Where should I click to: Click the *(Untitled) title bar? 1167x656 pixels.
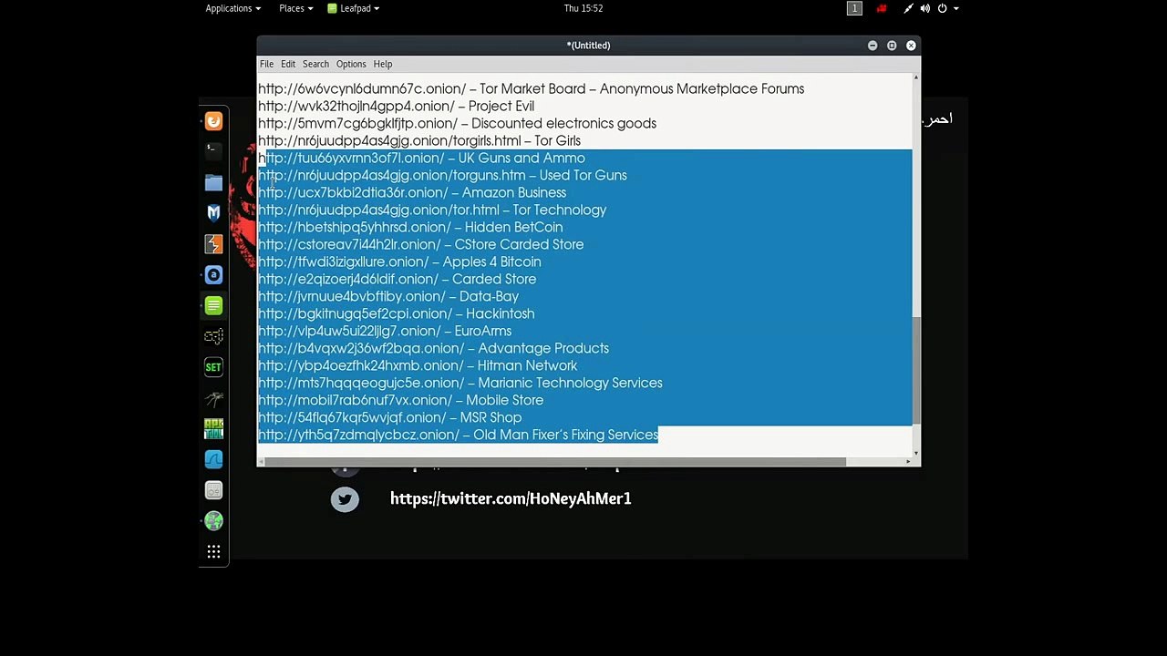[588, 46]
